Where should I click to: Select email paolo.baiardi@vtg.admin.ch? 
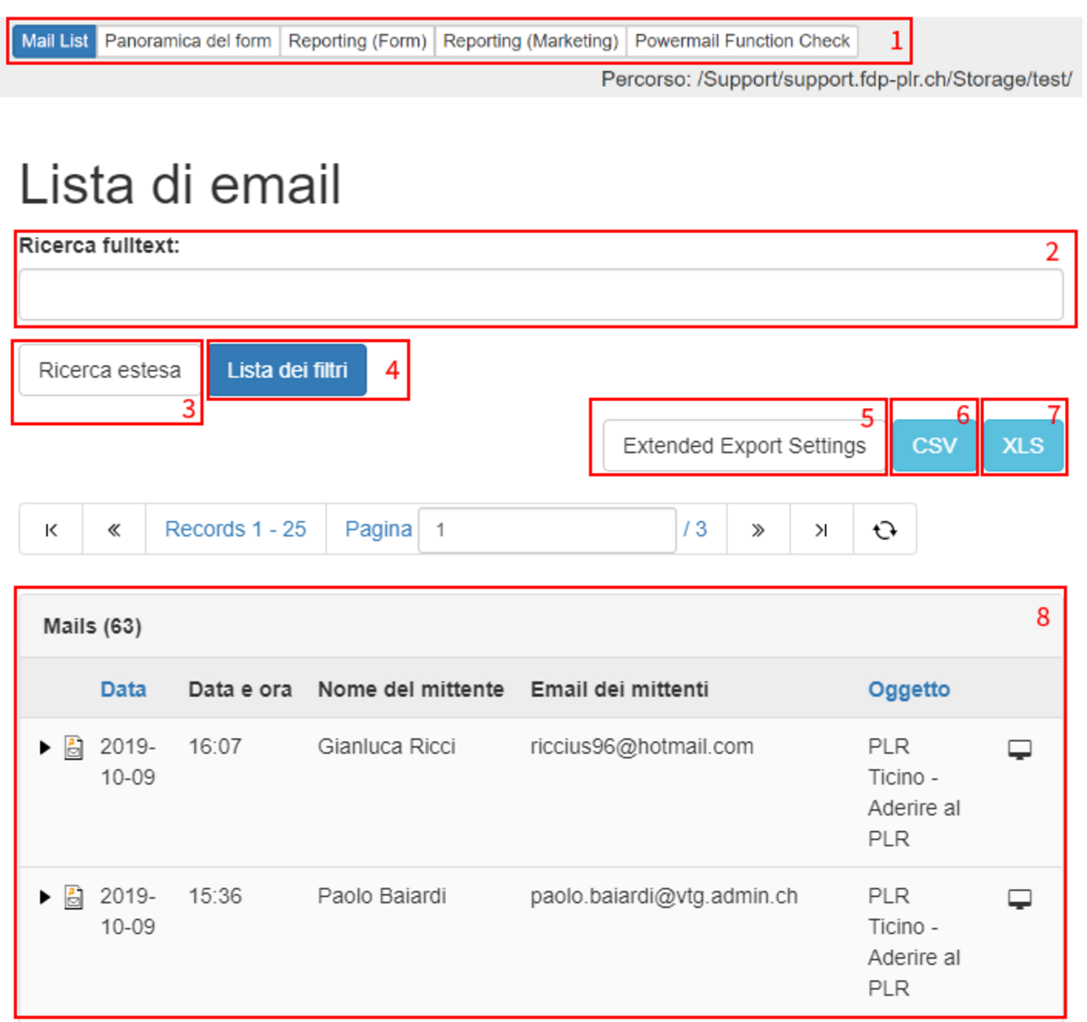[664, 896]
